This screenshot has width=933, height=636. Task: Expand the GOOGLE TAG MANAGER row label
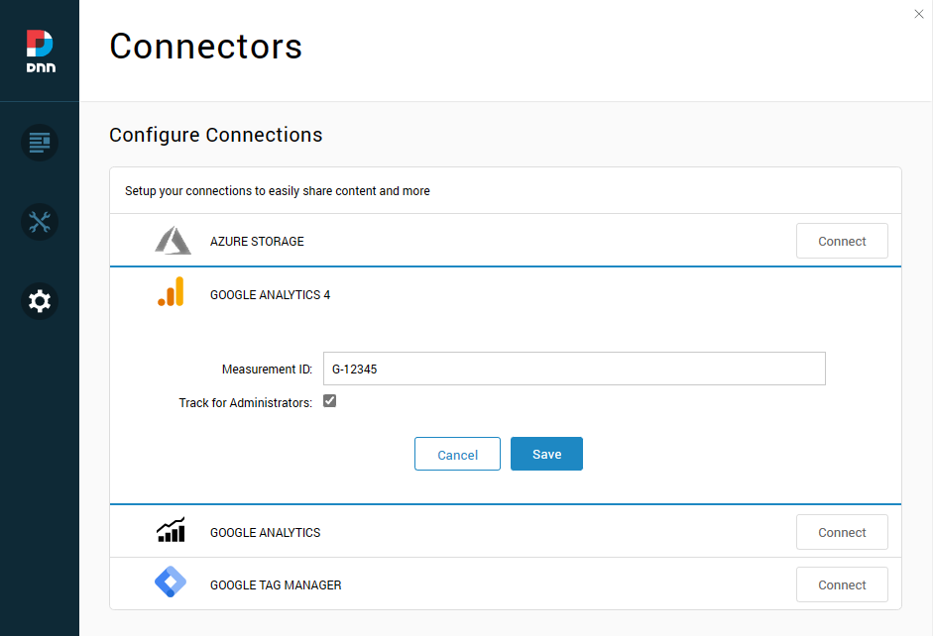(x=276, y=585)
